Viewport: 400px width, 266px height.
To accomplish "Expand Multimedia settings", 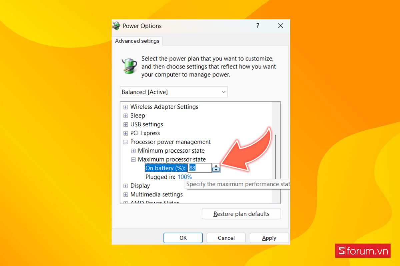I will (x=126, y=195).
